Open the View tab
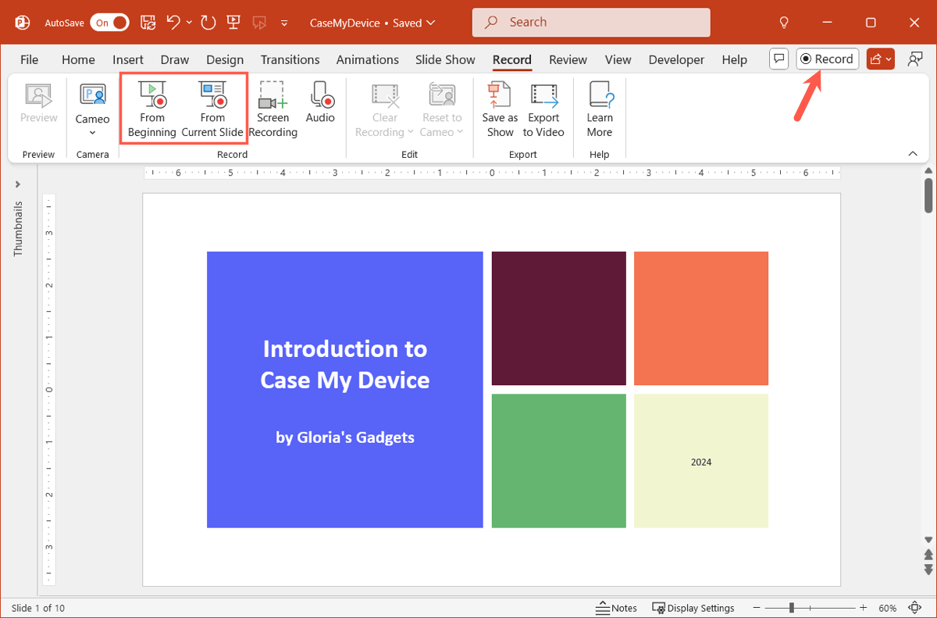This screenshot has height=618, width=937. (618, 59)
